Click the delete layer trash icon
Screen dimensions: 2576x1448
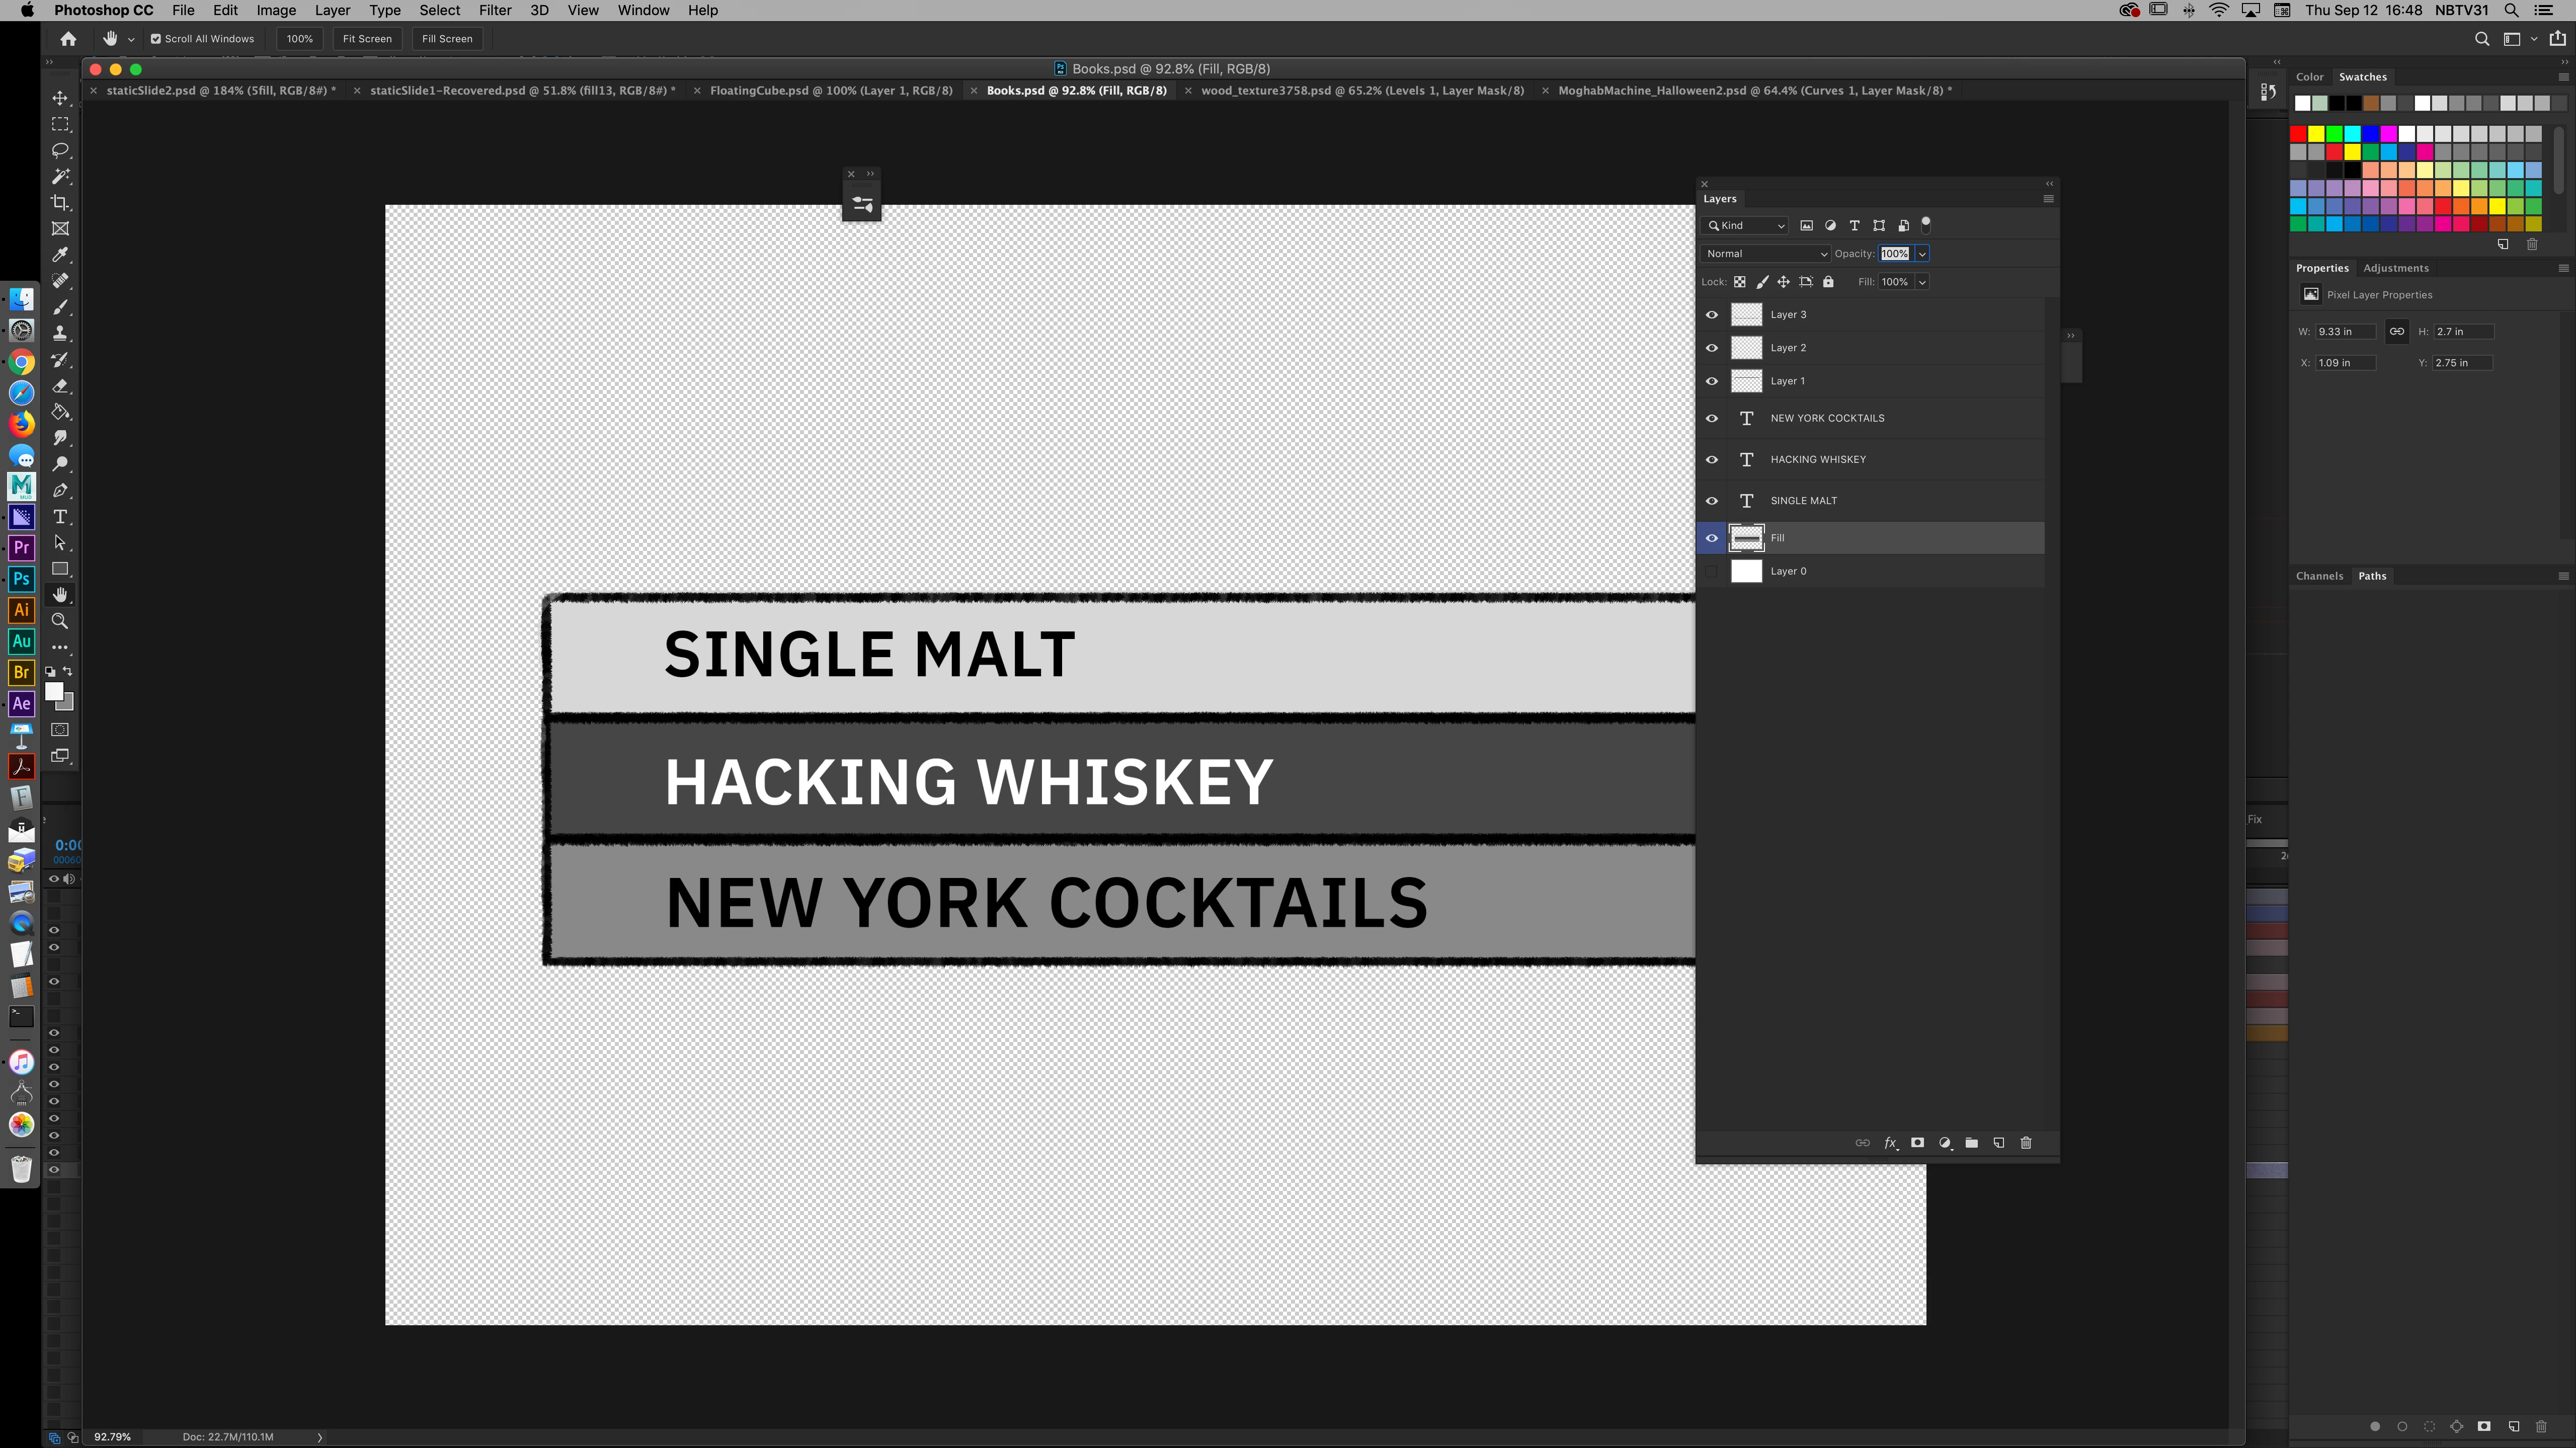2026,1143
